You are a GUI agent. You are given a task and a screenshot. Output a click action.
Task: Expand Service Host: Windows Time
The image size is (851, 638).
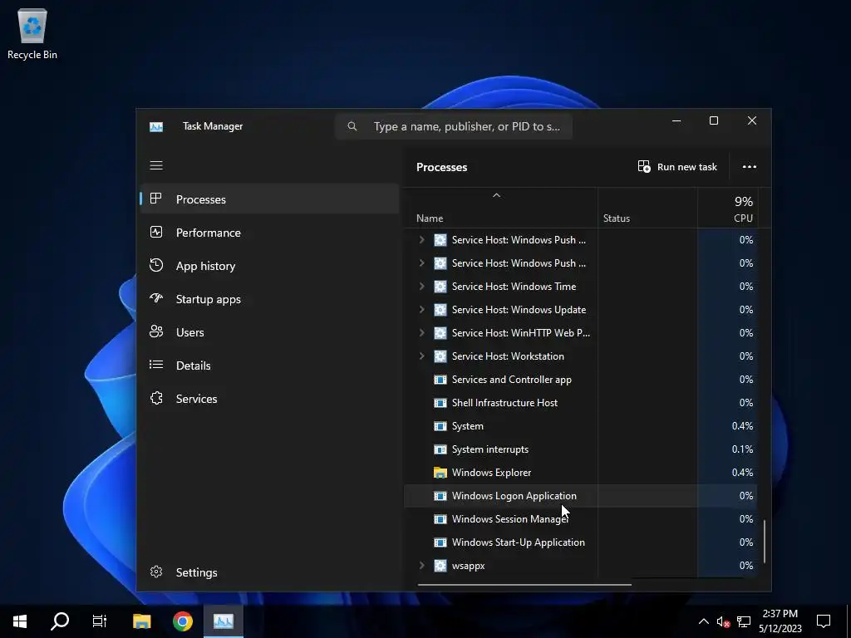click(421, 286)
